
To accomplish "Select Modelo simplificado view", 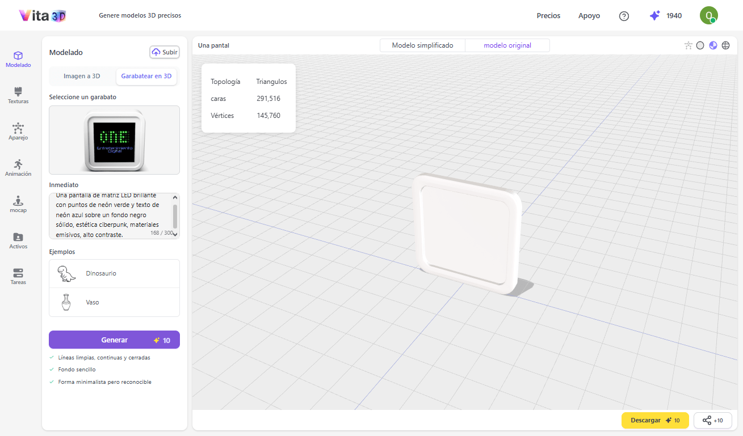I will coord(422,45).
